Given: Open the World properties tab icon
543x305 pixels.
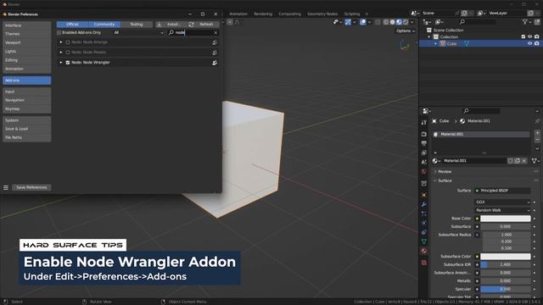Looking at the screenshot, I should (x=424, y=171).
